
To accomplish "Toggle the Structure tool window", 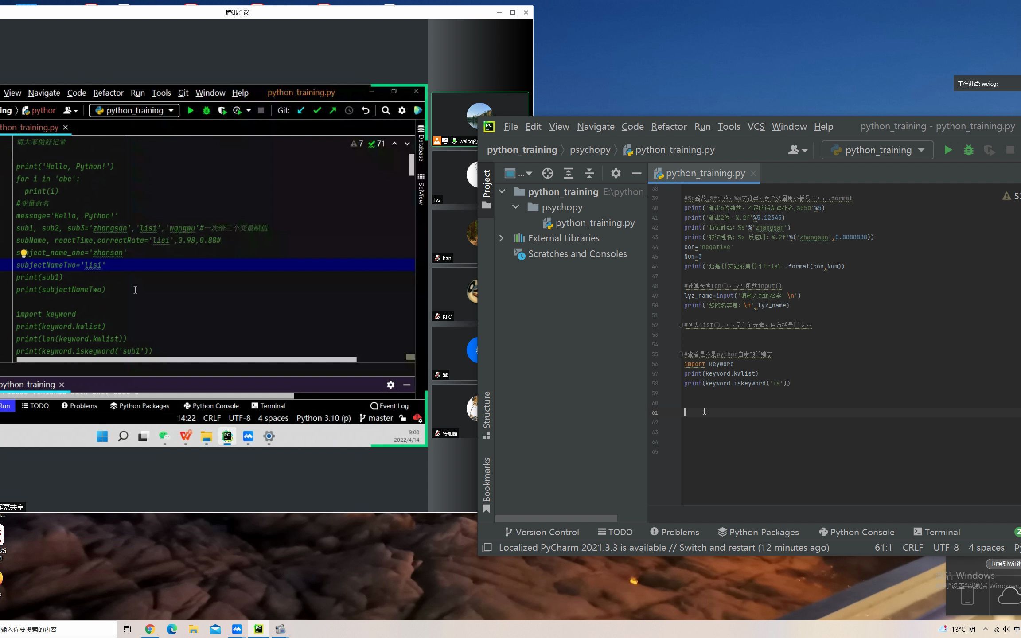I will click(487, 412).
